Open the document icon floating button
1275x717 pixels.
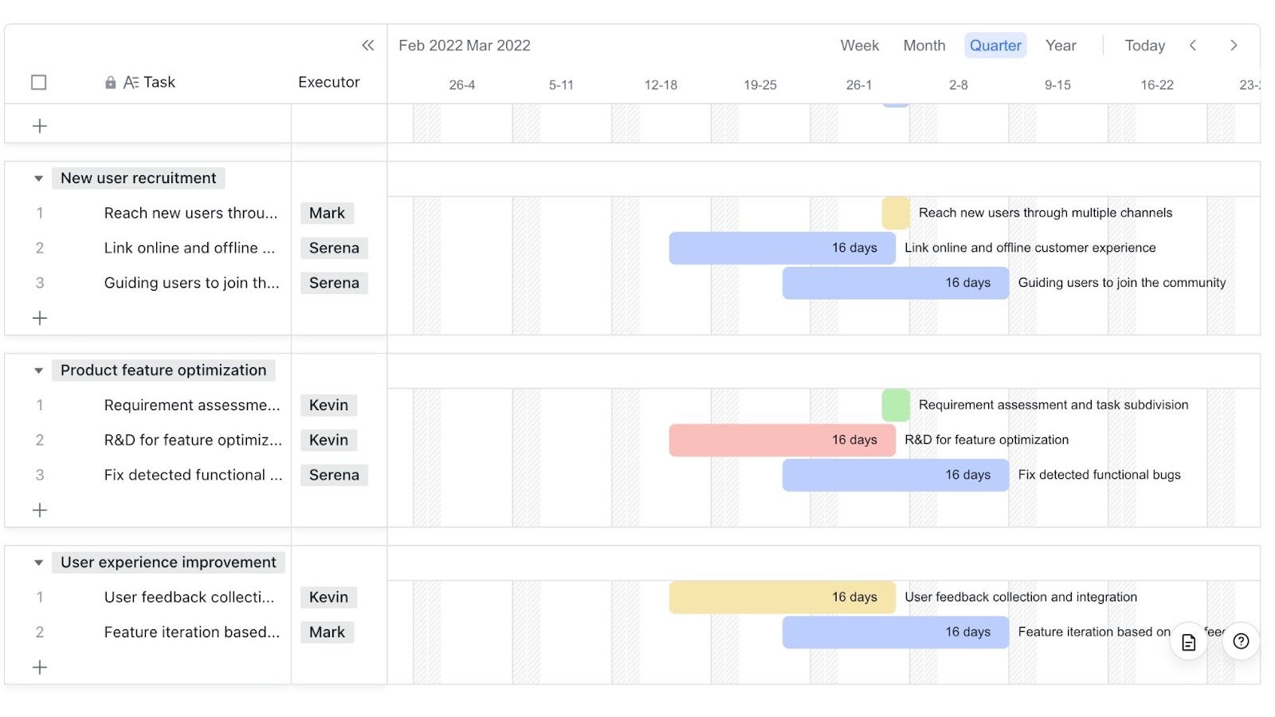pos(1188,642)
